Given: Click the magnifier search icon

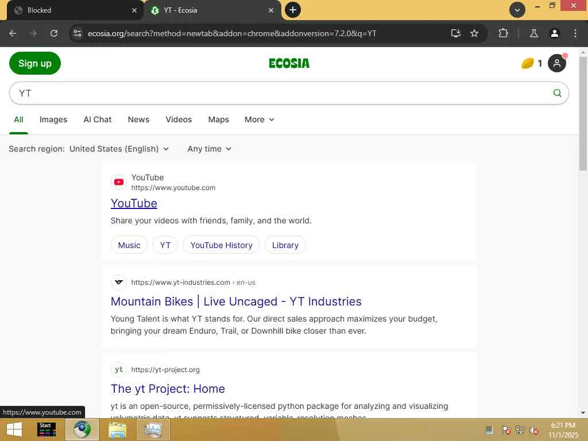Looking at the screenshot, I should pyautogui.click(x=557, y=93).
